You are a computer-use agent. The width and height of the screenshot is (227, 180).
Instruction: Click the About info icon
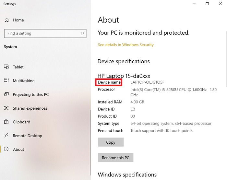(6, 149)
